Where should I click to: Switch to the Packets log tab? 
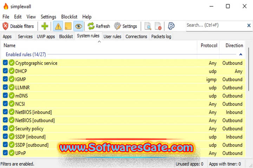[161, 37]
